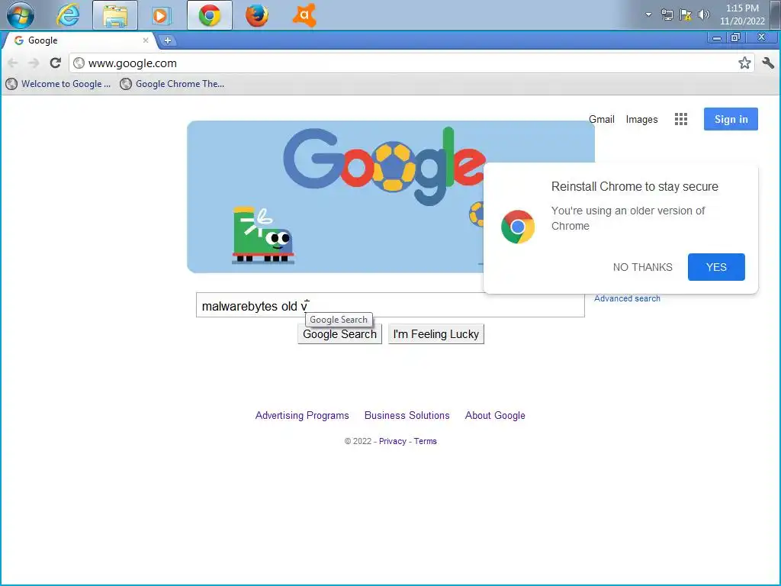Open the Google Chrome The... bookmark
Image resolution: width=781 pixels, height=586 pixels.
tap(173, 84)
